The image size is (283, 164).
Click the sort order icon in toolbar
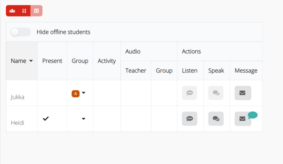(24, 11)
